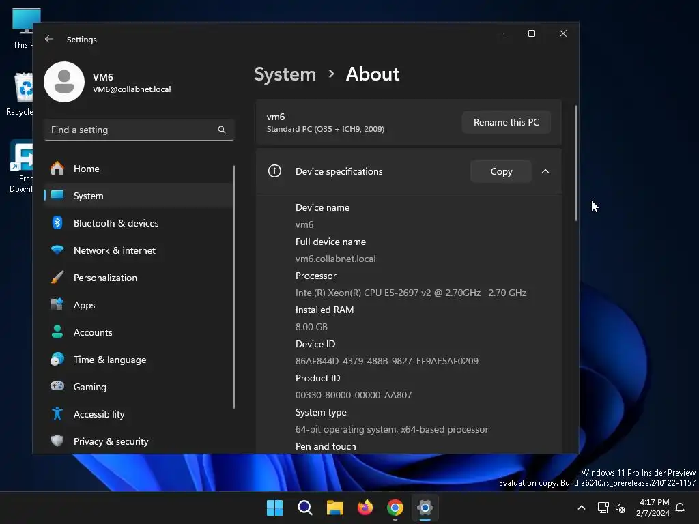Click the Processor value Intel(R) Xeon(R) CPU
Viewport: 699px width, 524px height.
pyautogui.click(x=410, y=293)
